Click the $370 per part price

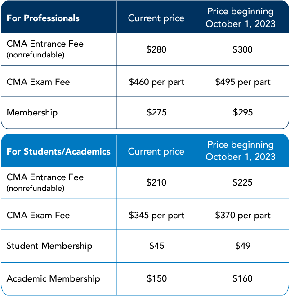[243, 216]
